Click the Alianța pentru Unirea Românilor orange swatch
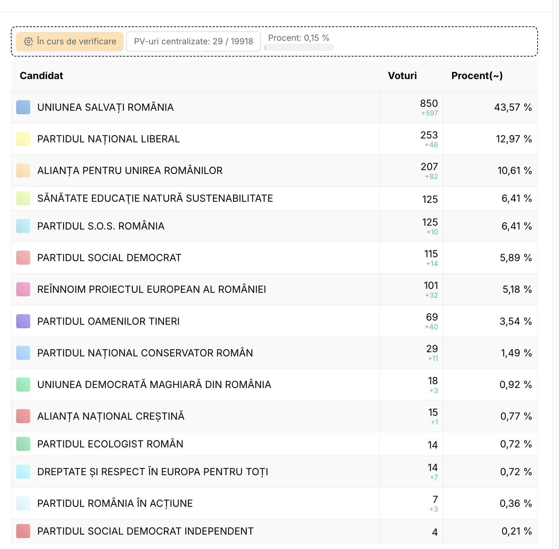The image size is (559, 549). (x=23, y=170)
